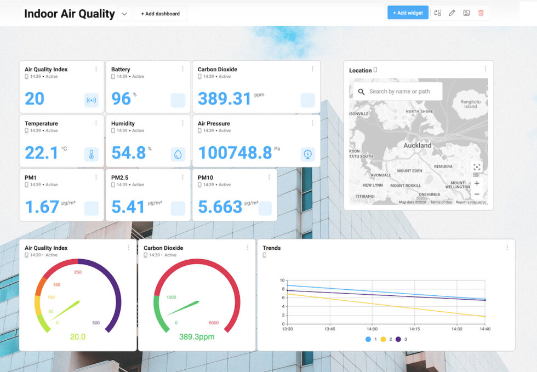Viewport: 537px width, 372px height.
Task: Expand the Indoor Air Quality dashboard dropdown
Action: click(124, 14)
